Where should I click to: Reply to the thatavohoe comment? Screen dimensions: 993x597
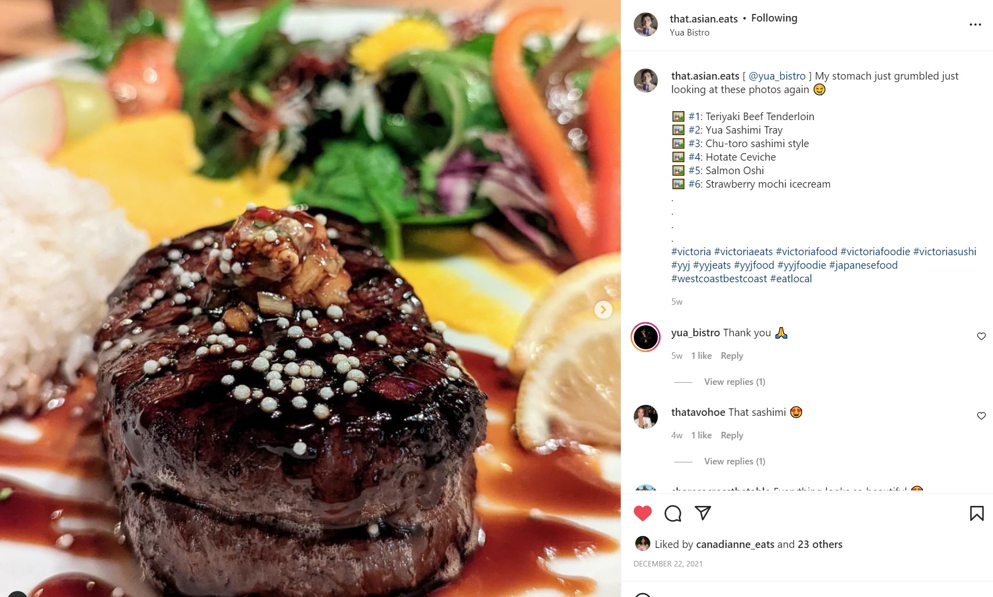click(x=731, y=435)
